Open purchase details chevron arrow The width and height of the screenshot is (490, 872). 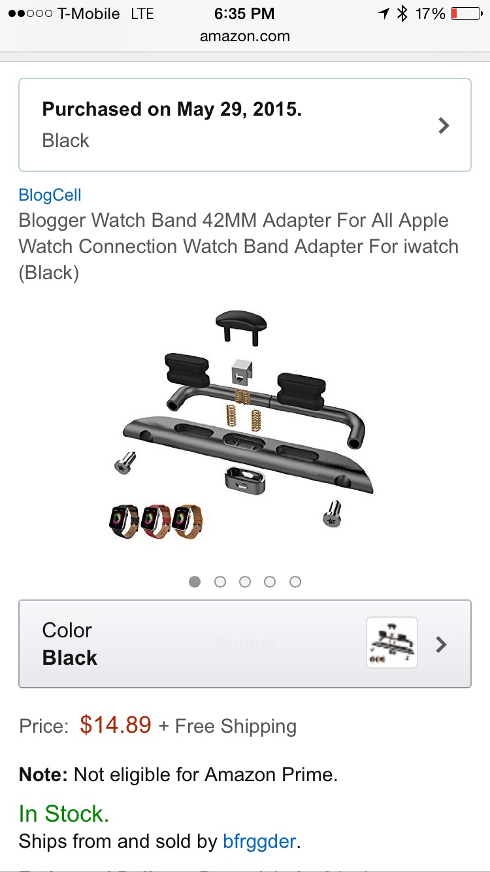(x=444, y=126)
